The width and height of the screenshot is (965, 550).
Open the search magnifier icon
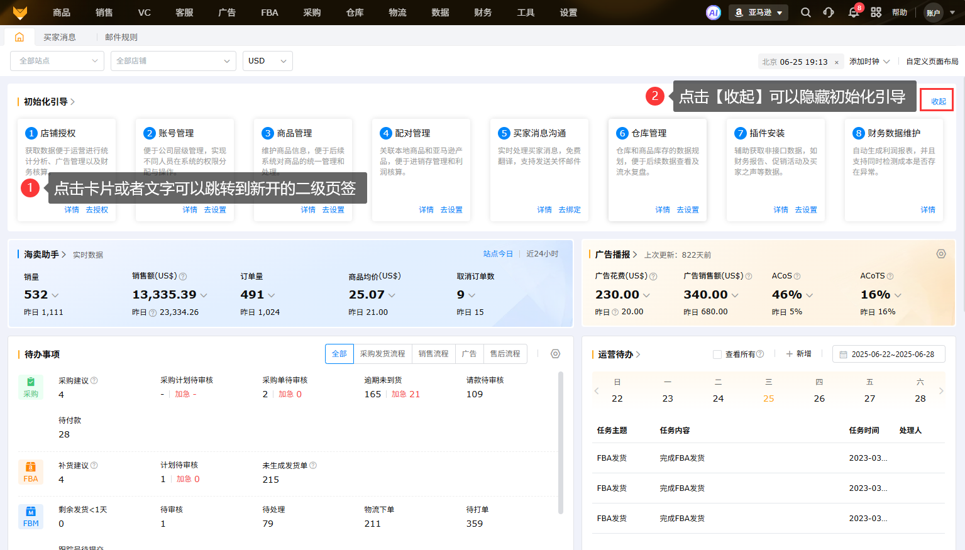[805, 13]
